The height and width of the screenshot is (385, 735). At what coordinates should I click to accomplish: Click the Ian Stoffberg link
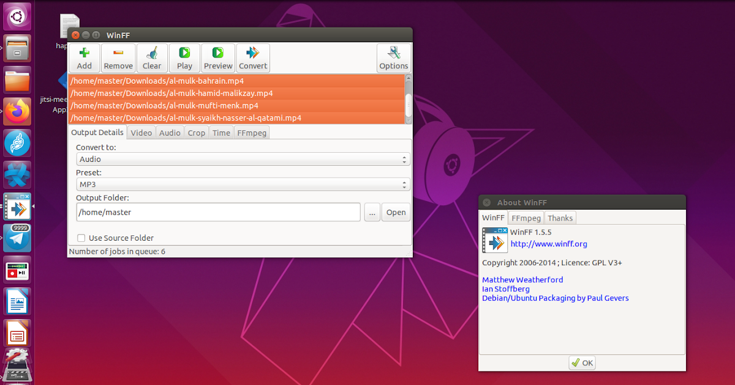click(x=506, y=288)
